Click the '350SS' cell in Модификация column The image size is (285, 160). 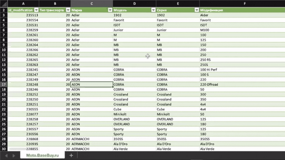(x=242, y=139)
